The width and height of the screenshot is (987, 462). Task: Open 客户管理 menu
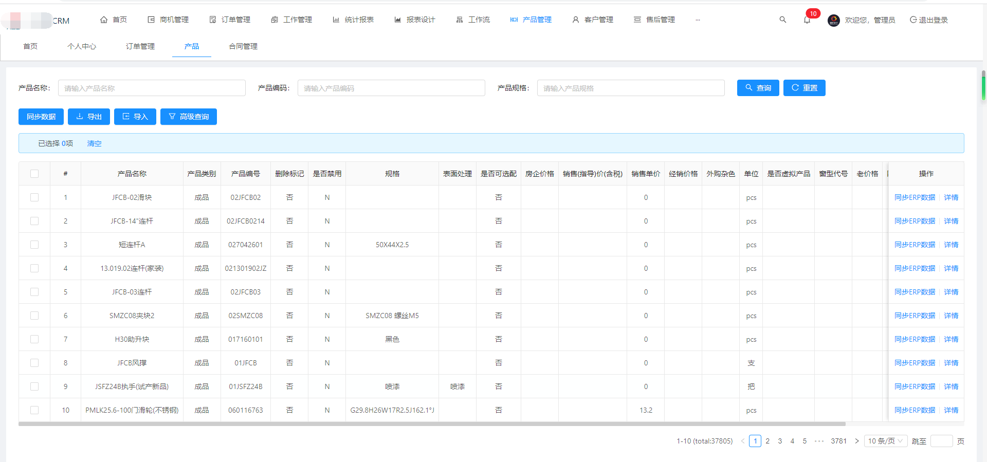point(593,20)
